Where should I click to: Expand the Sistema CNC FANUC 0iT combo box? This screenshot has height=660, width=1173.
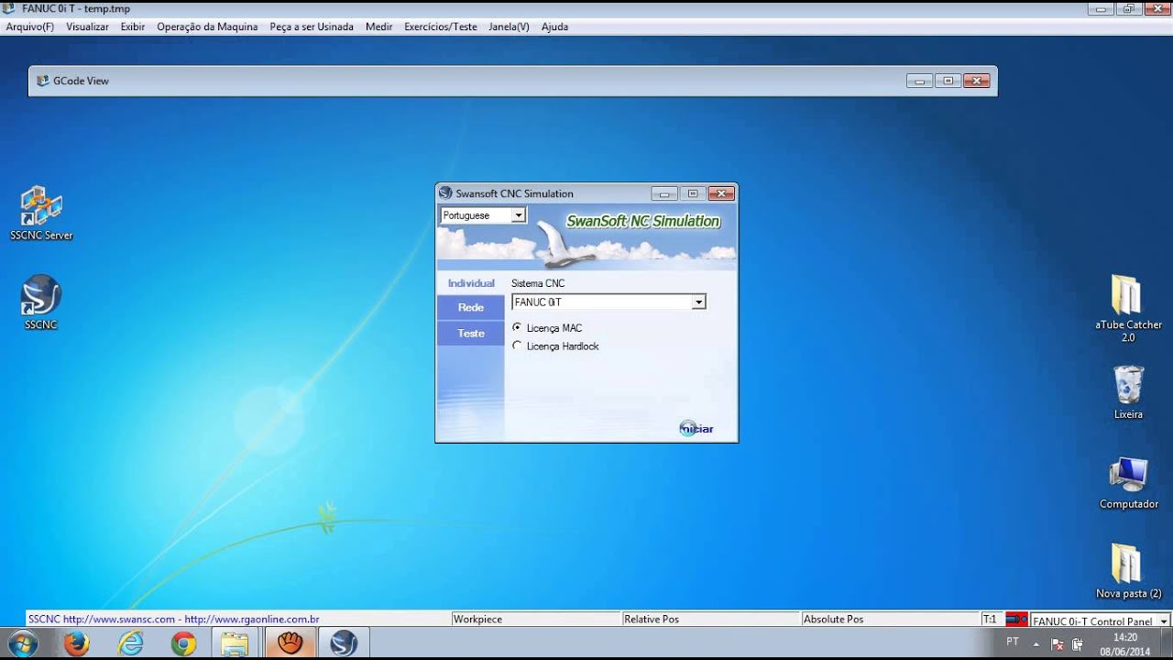point(699,302)
